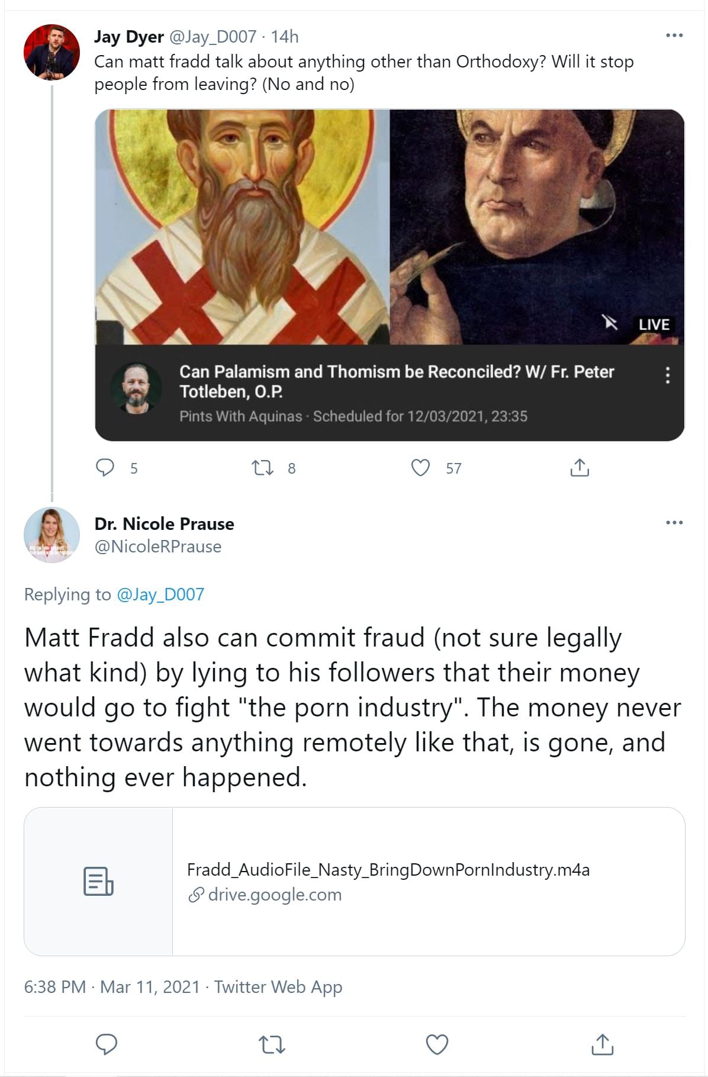
Task: Click the muted speaker icon on video
Action: tap(610, 323)
